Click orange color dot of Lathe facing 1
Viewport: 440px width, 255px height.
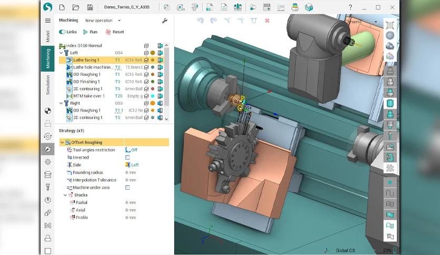click(x=153, y=60)
